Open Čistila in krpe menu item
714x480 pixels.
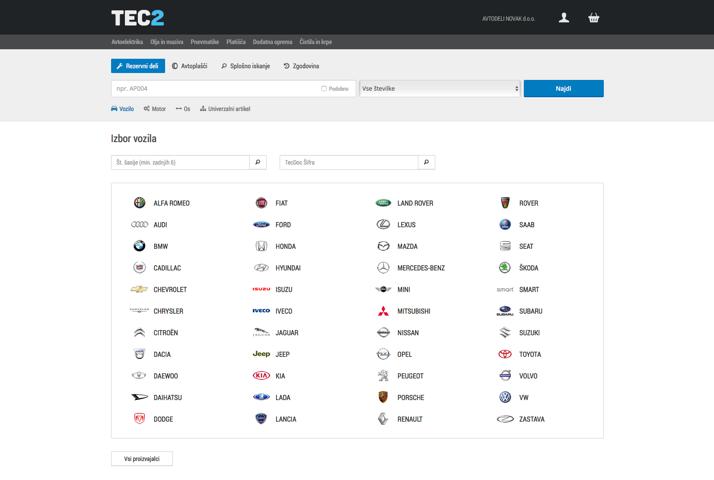[316, 42]
